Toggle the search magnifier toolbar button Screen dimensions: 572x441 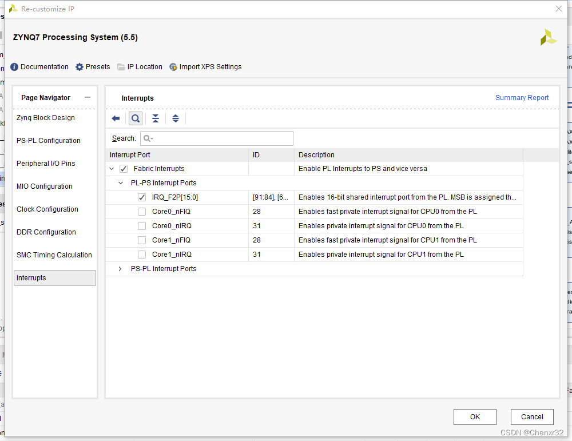[x=136, y=118]
